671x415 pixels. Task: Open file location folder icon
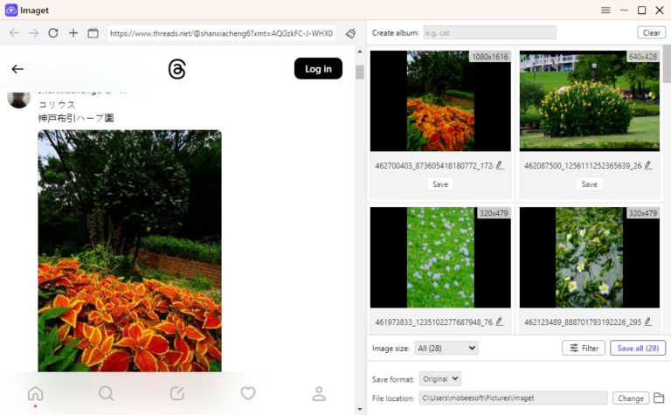coord(659,398)
